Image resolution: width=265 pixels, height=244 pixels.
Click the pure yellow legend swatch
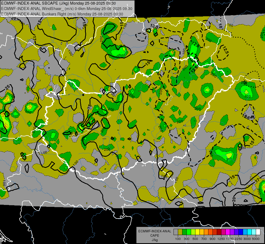pos(198,232)
